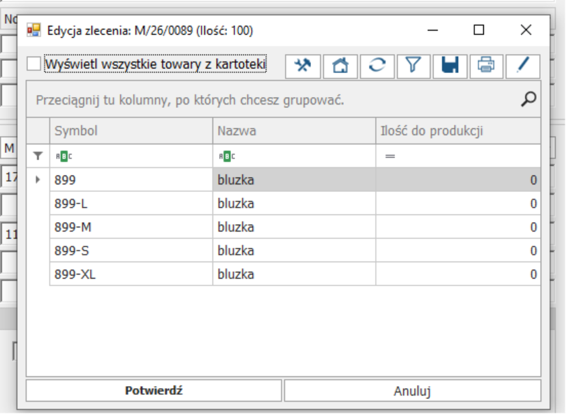Click the funnel filter toolbar icon

point(413,65)
